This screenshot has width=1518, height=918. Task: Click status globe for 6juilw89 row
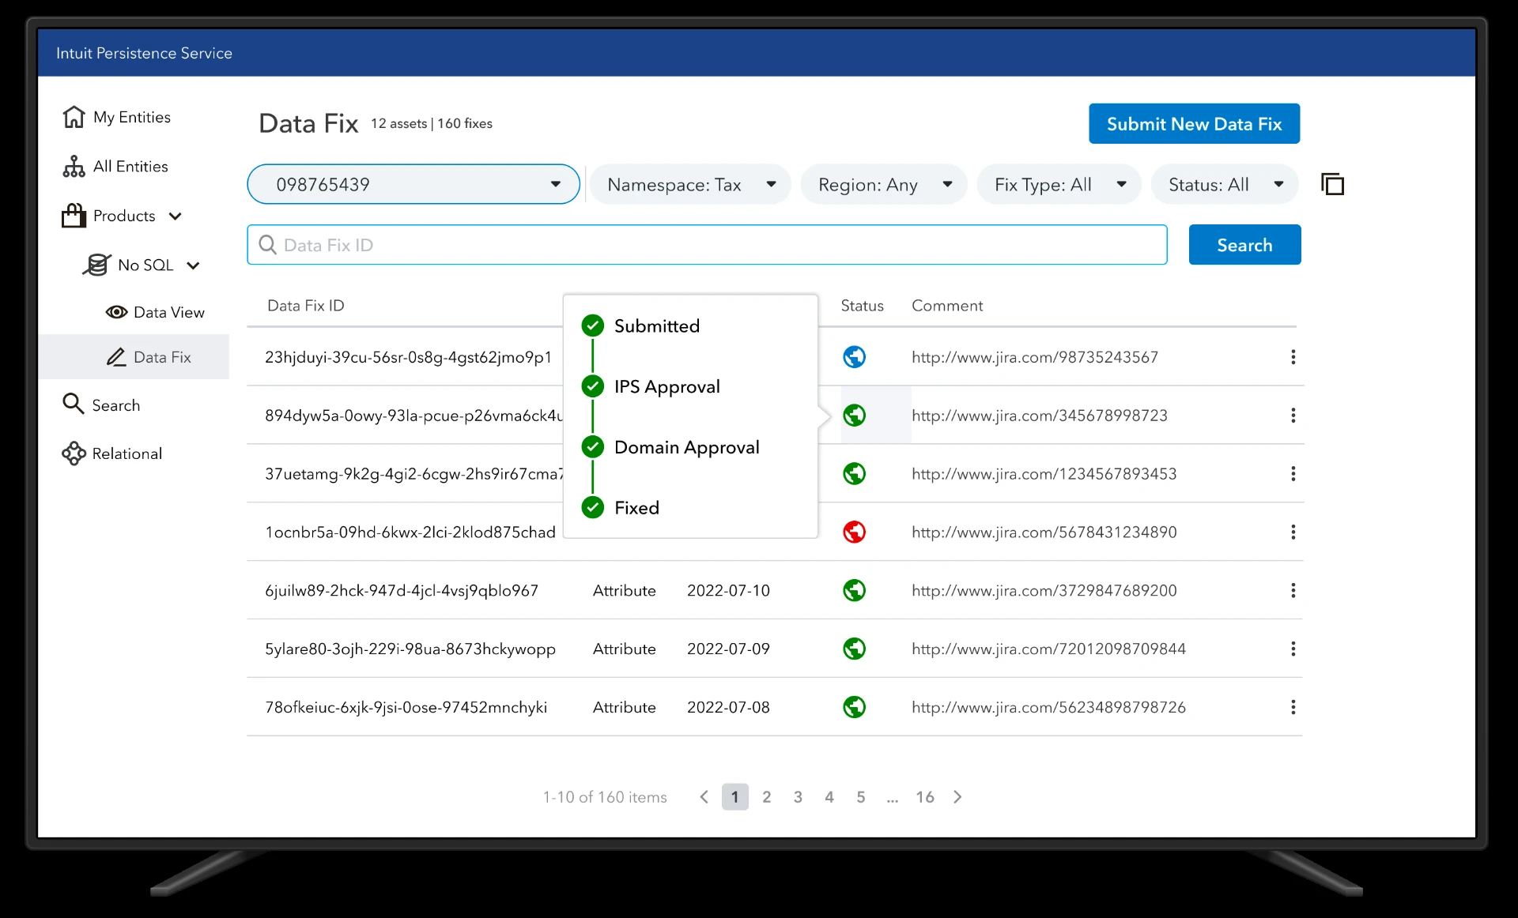(x=854, y=591)
